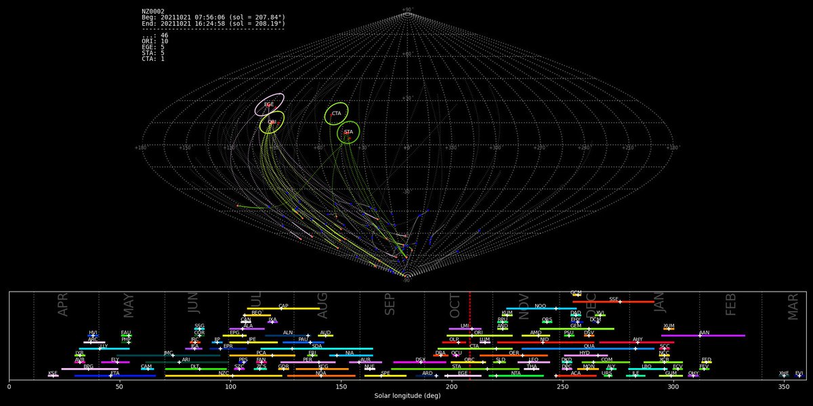Click the FEB month label in the timeline
This screenshot has width=813, height=406.
(730, 306)
